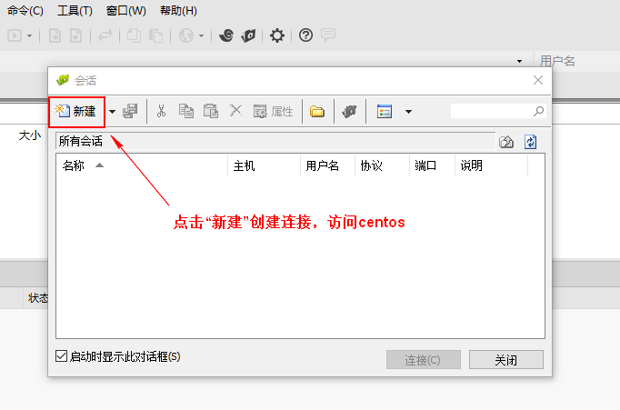Open the 窗口(W) menu
This screenshot has height=410, width=620.
pos(125,11)
